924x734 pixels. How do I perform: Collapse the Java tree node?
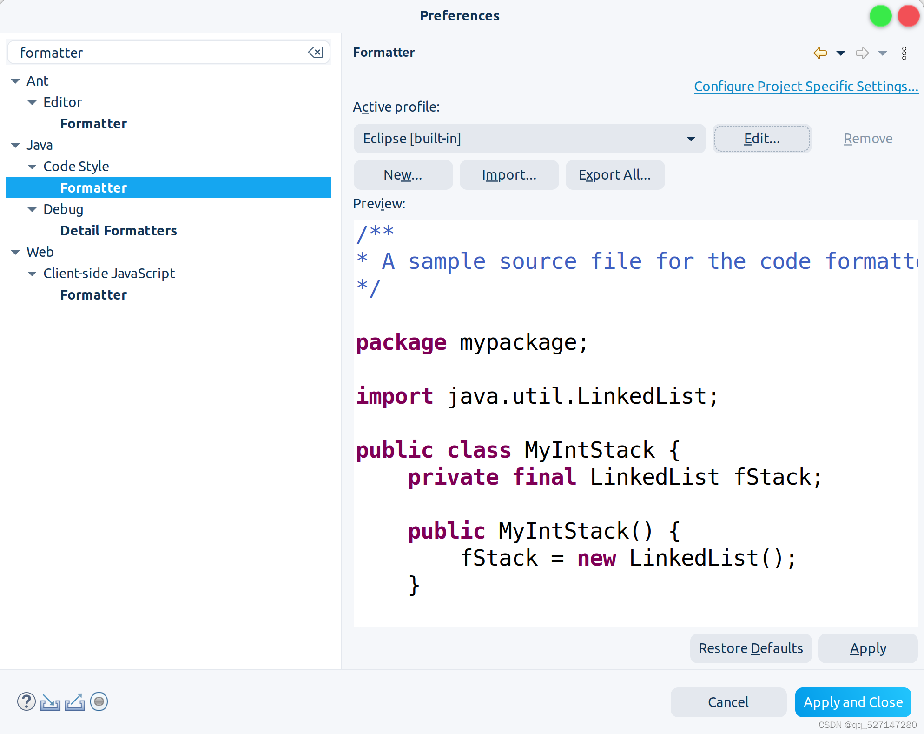15,146
